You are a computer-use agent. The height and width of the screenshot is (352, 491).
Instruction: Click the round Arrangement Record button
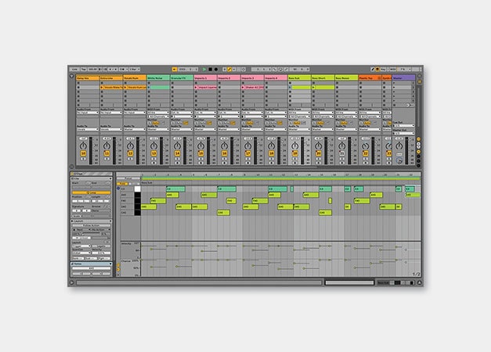click(216, 69)
